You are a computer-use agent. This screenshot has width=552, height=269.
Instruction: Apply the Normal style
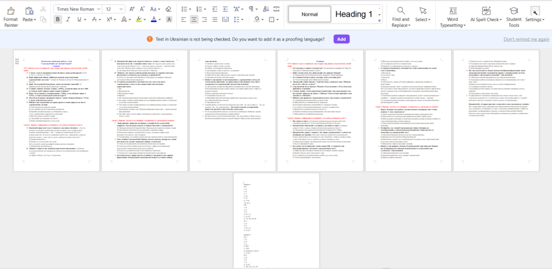point(310,15)
